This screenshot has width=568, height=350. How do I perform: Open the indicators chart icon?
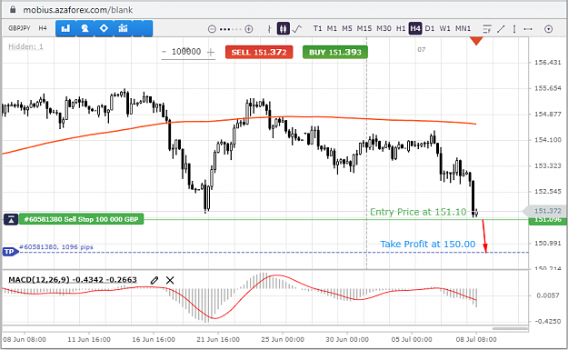click(124, 28)
